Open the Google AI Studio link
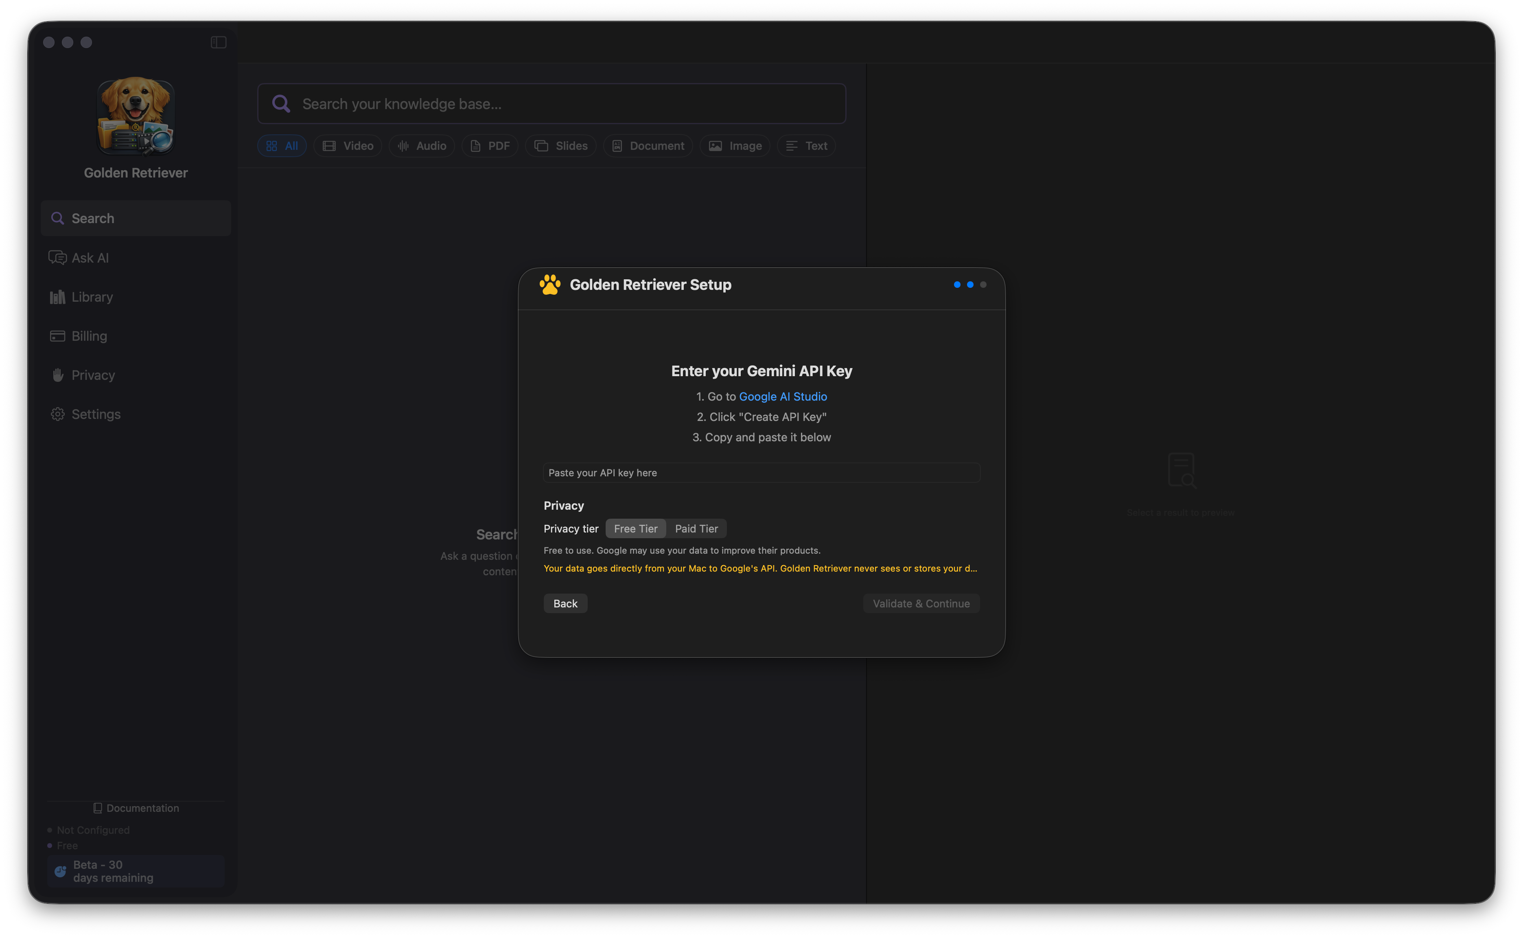Screen dimensions: 1523x938 (783, 397)
